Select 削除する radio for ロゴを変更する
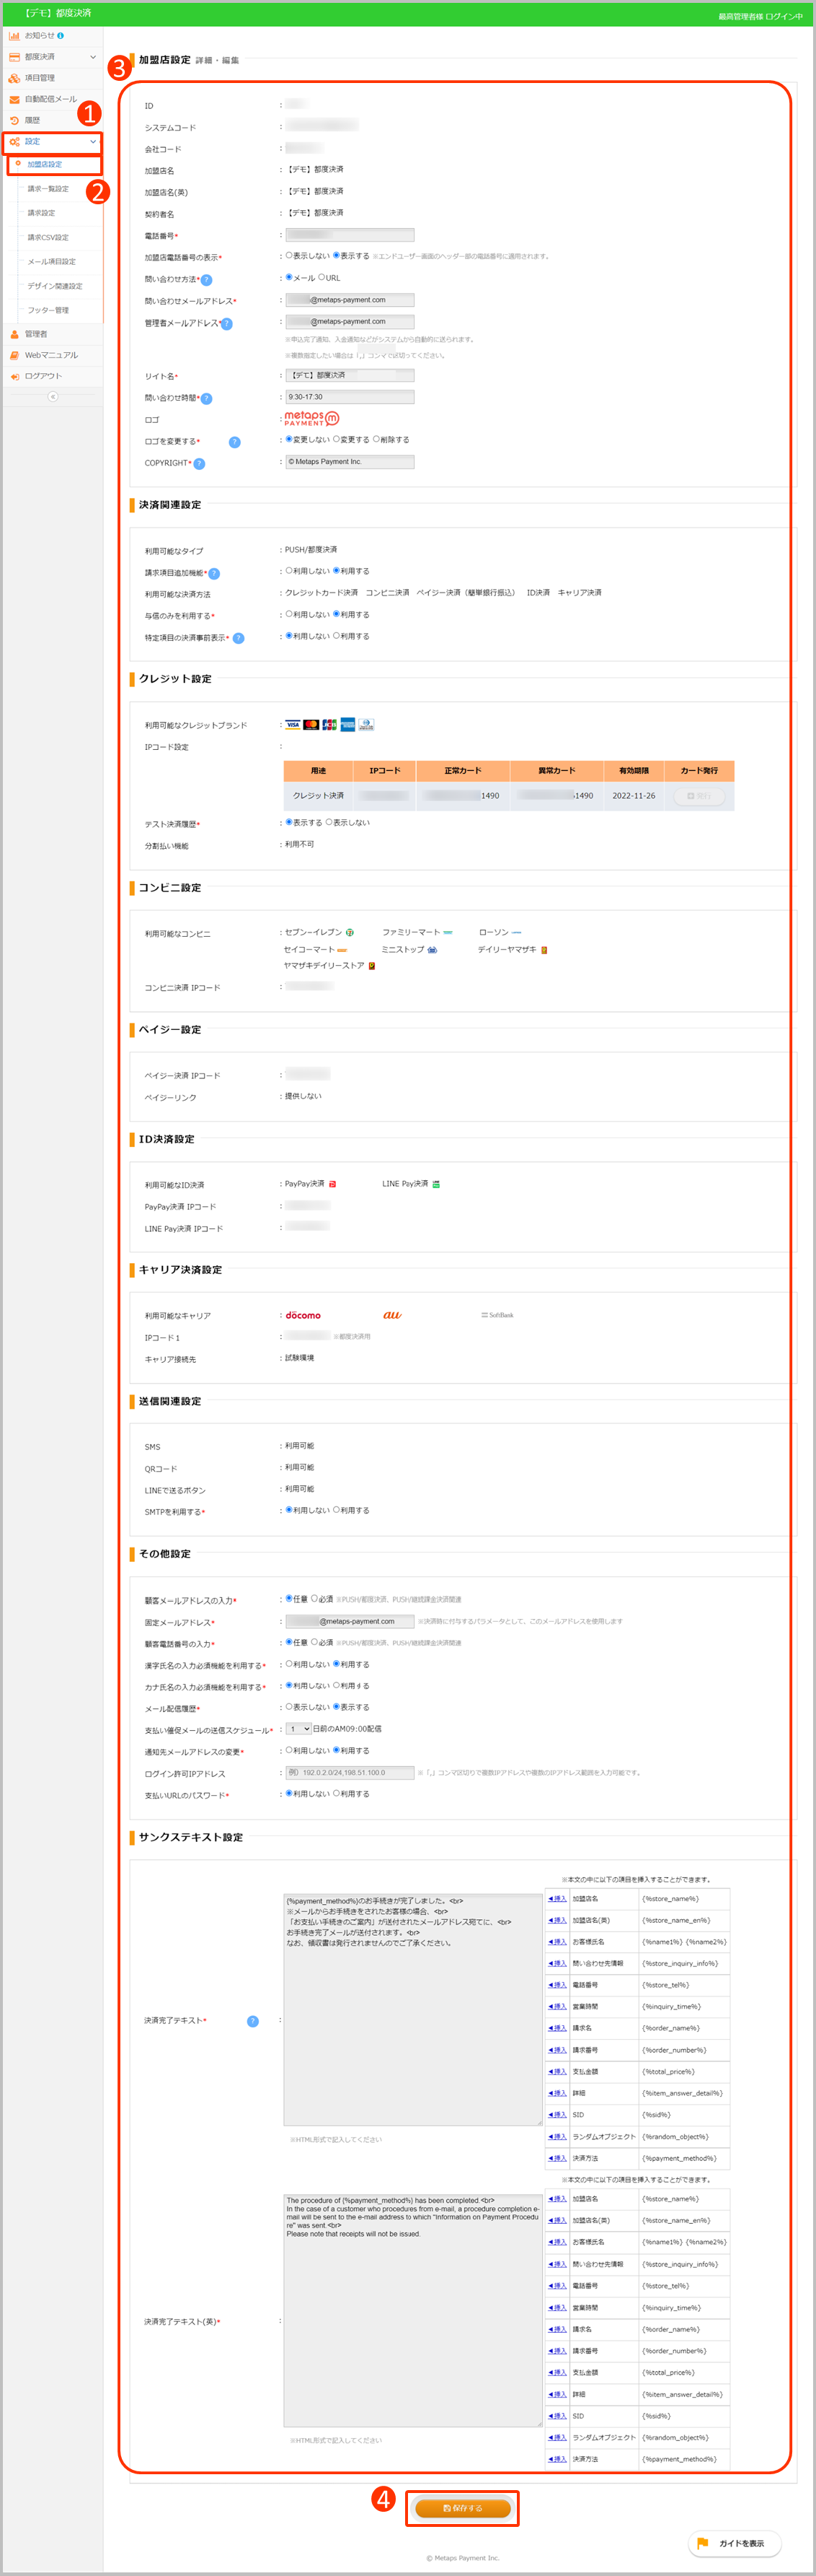Screen dimensions: 816x2576 click(376, 439)
